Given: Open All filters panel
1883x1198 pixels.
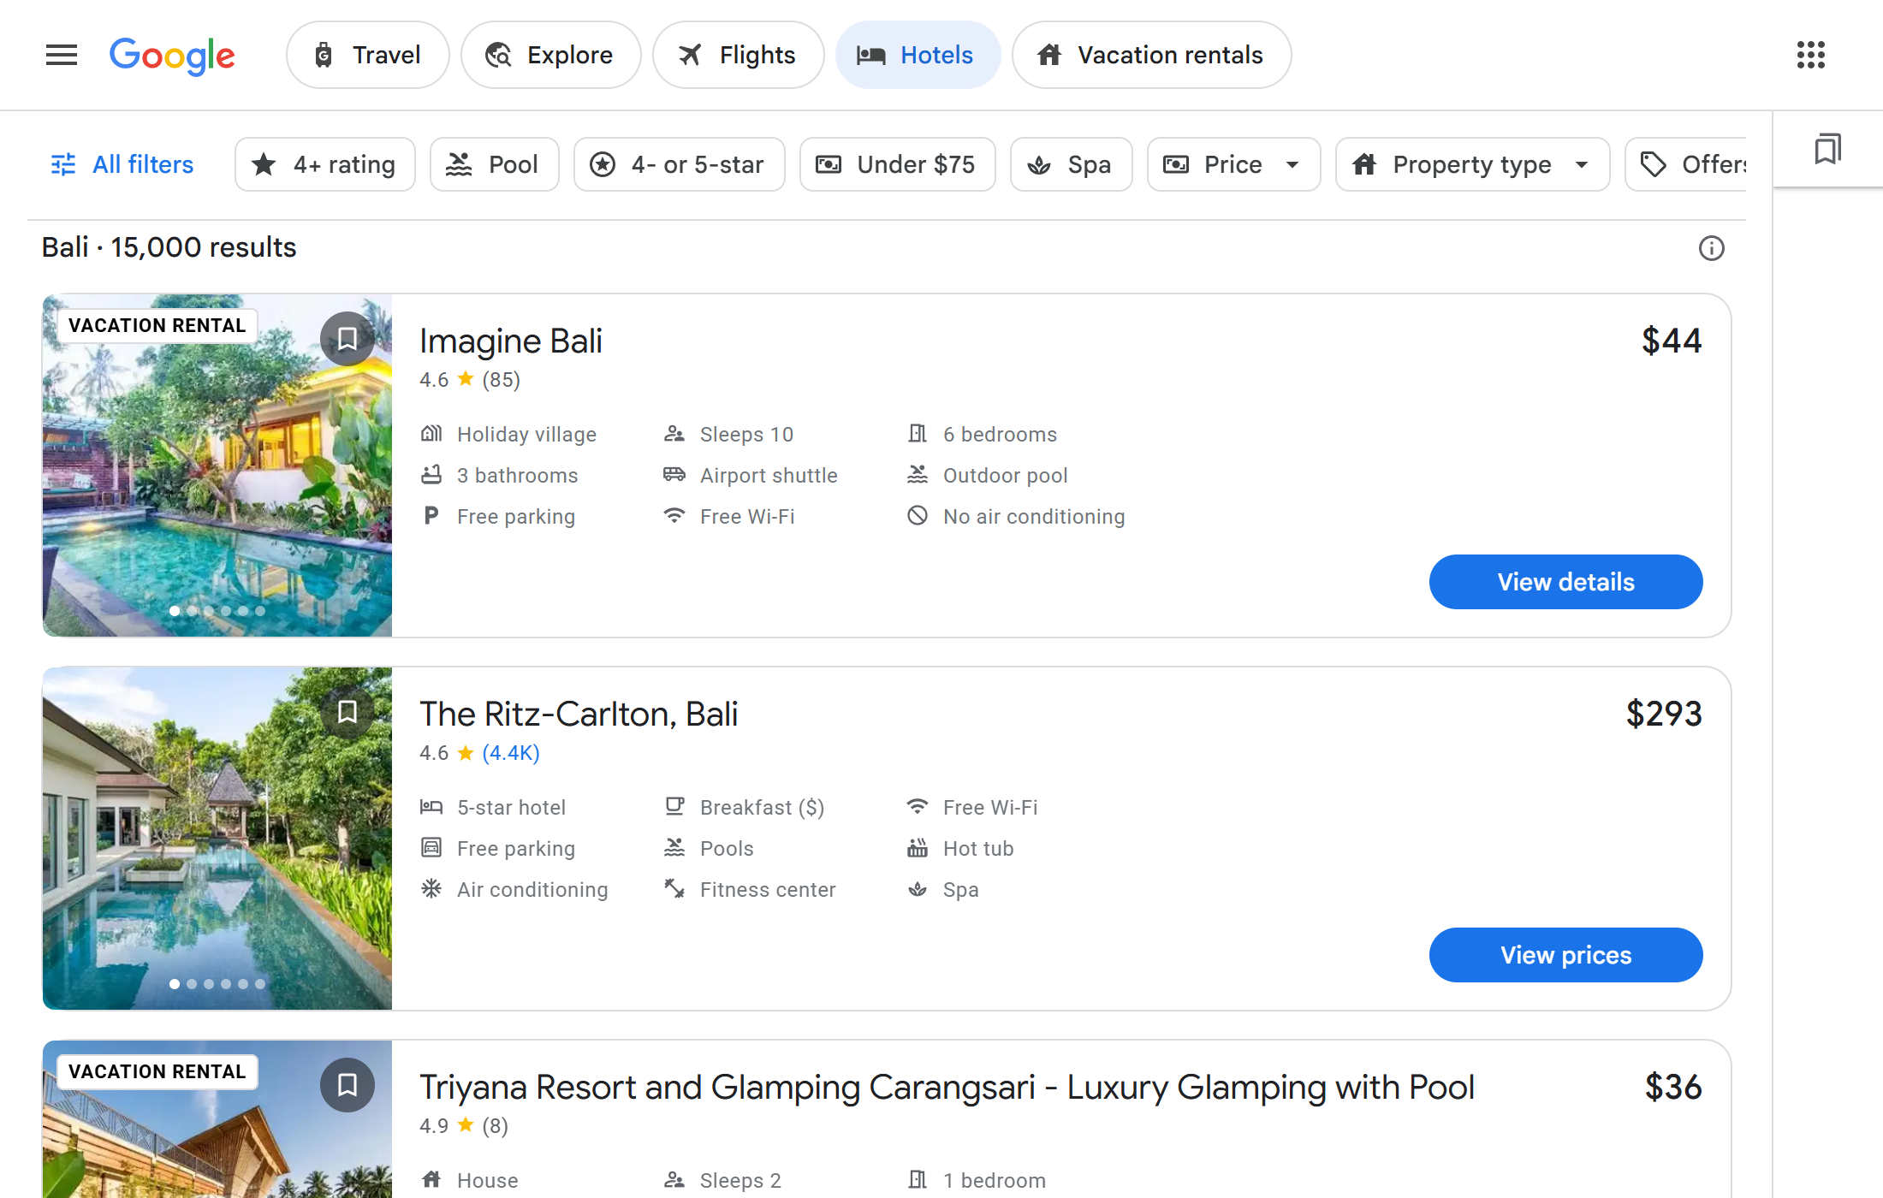Looking at the screenshot, I should [x=122, y=164].
